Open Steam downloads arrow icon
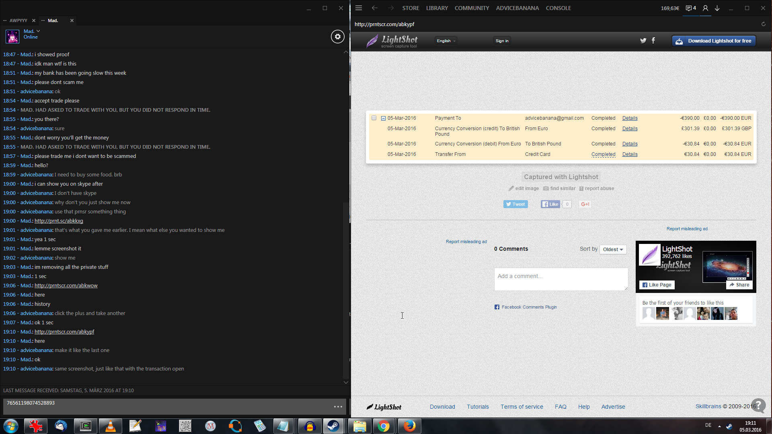The height and width of the screenshot is (434, 772). click(x=717, y=8)
